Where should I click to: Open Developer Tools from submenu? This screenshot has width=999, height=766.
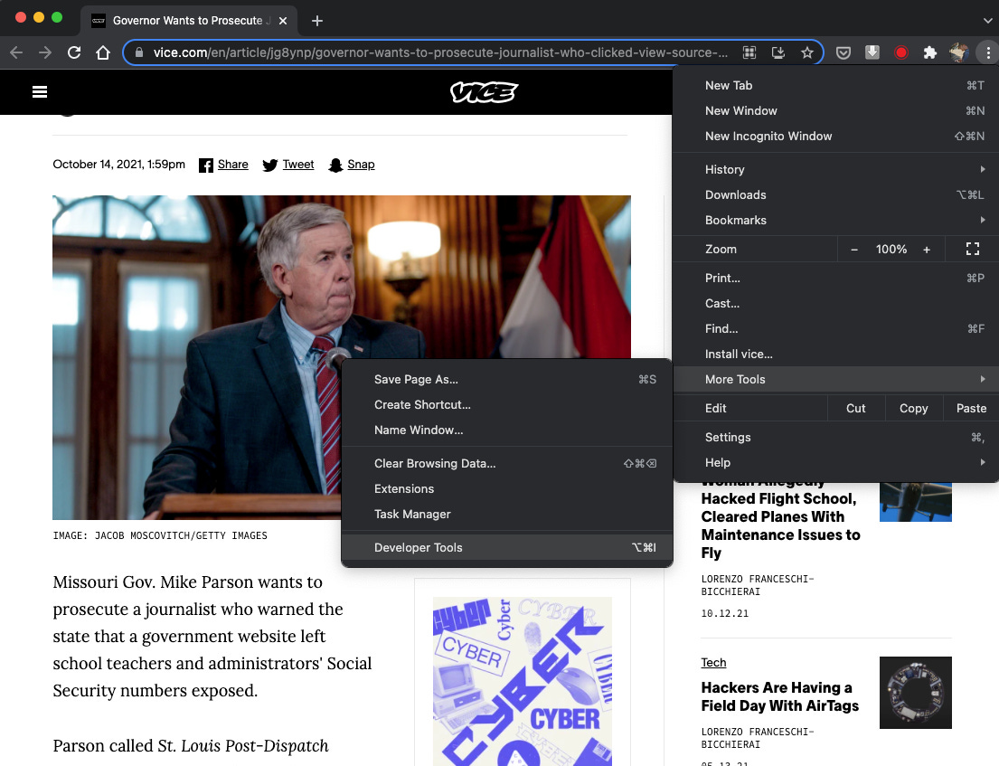click(507, 547)
